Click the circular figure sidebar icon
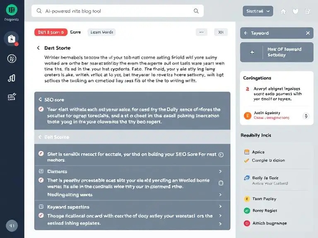 point(12,59)
